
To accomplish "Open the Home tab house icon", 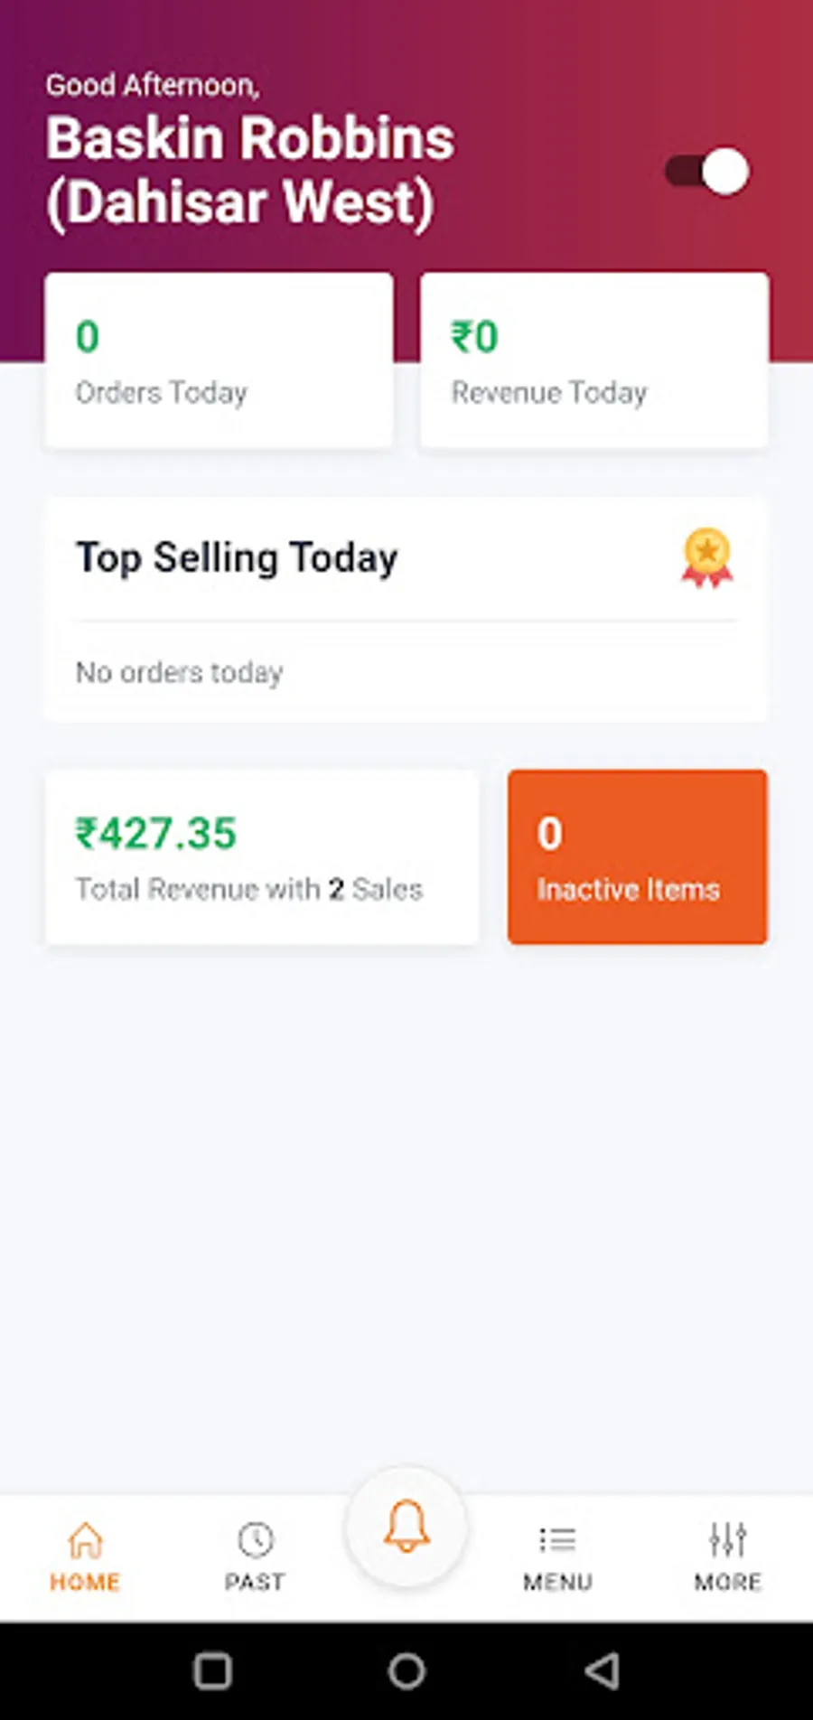I will click(x=86, y=1540).
